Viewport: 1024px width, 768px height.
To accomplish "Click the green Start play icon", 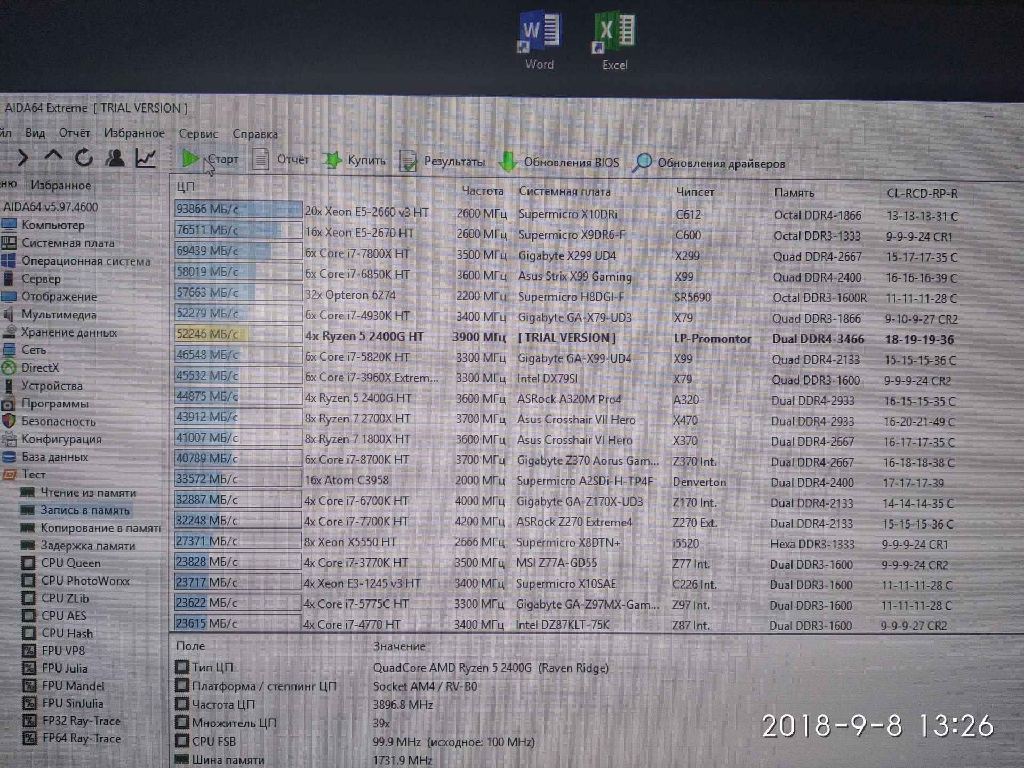I will 190,158.
